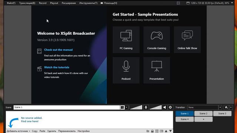The image size is (237, 133).
Task: Open the Presentation template
Action: (157, 70)
